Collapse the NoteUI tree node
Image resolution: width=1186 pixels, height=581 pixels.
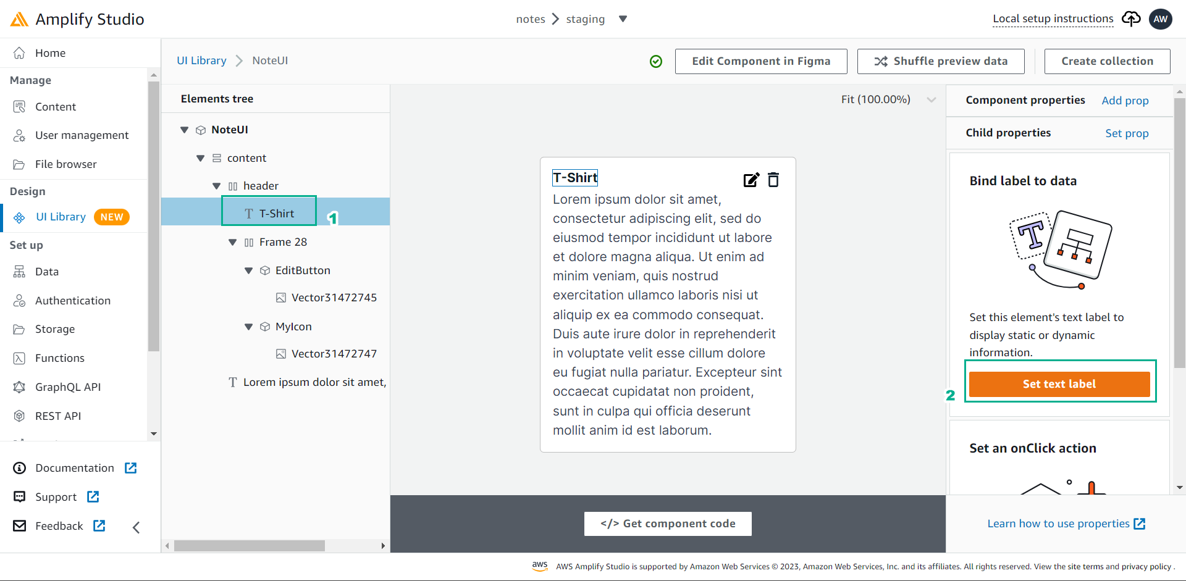(184, 130)
